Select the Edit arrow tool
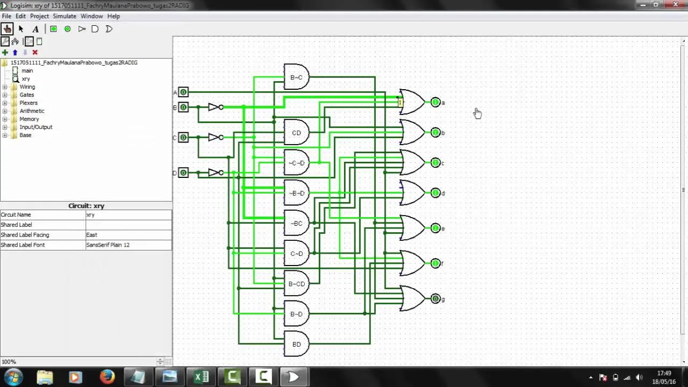The image size is (688, 387). [21, 29]
